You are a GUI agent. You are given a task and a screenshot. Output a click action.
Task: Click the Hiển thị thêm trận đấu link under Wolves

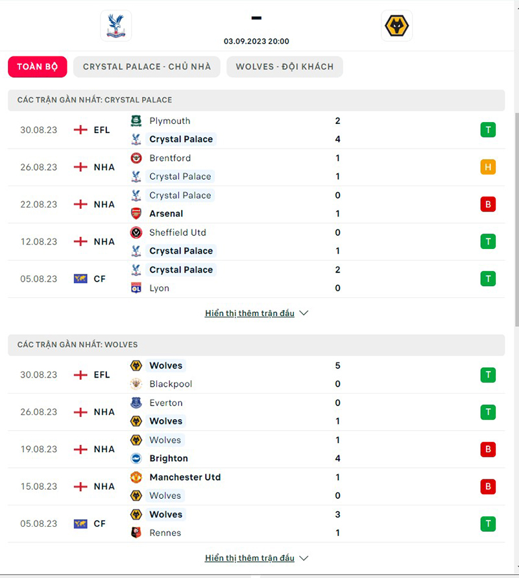(x=249, y=557)
